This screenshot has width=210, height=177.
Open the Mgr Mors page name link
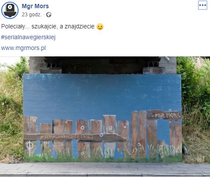click(35, 6)
